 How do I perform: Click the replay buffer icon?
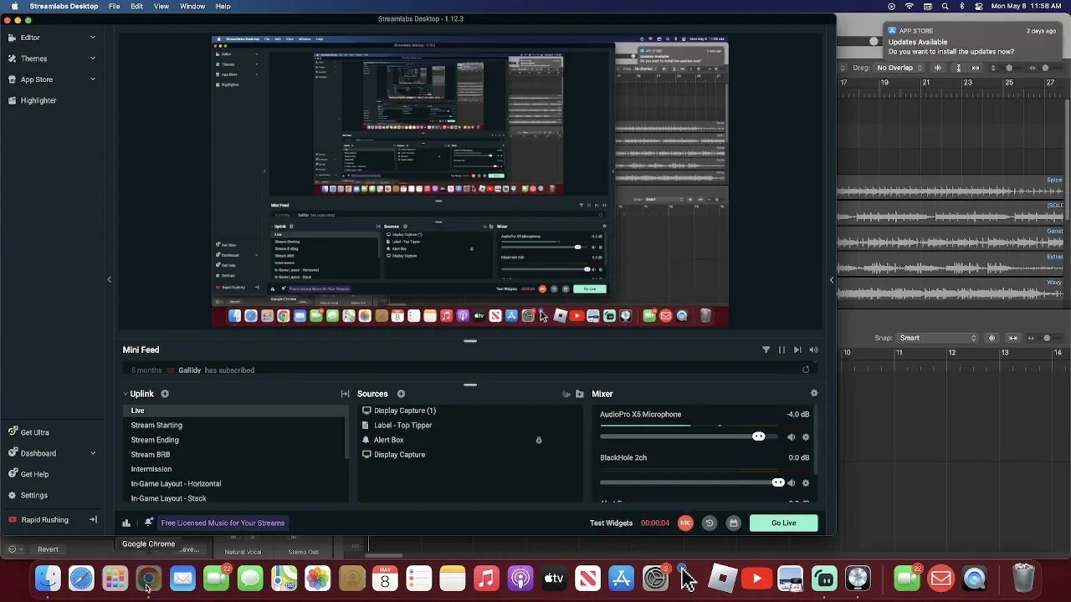(710, 523)
